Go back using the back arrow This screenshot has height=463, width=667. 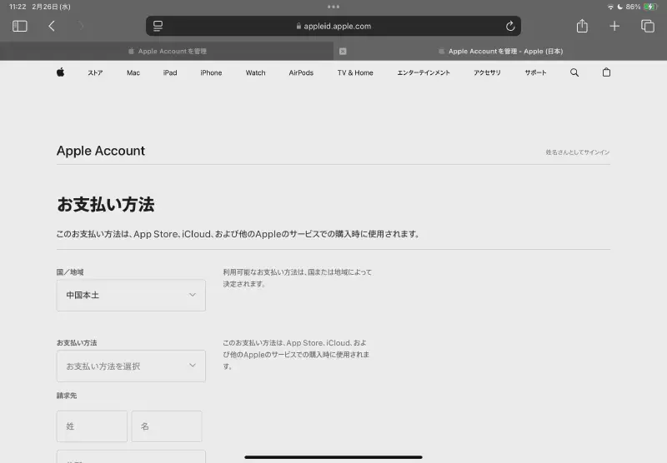click(52, 26)
